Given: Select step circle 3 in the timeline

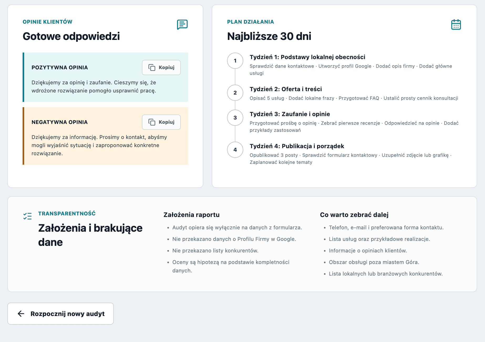Looking at the screenshot, I should [235, 118].
